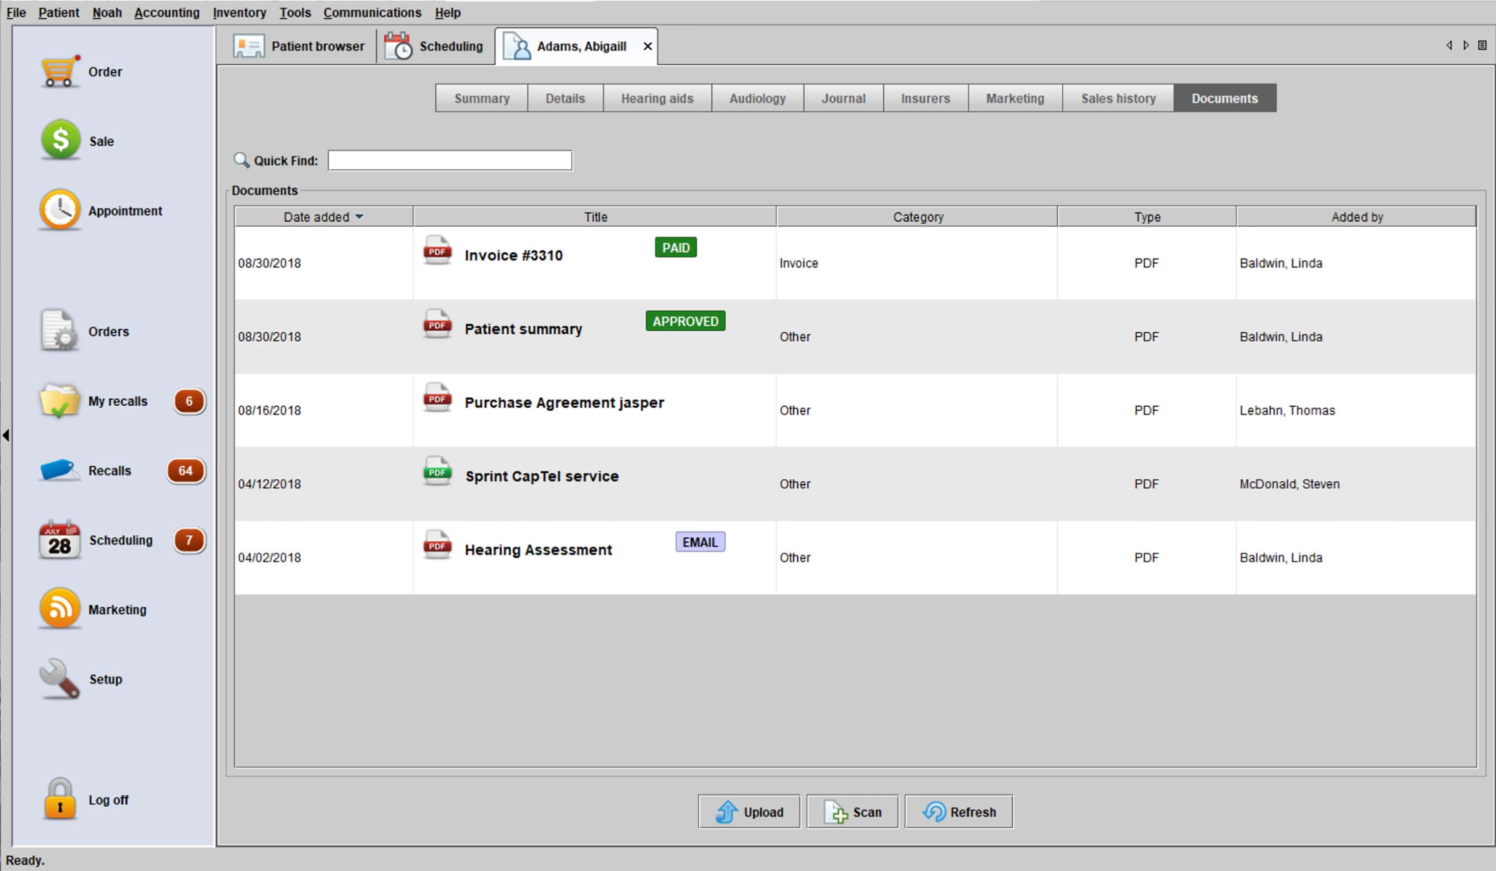Open the File menu
Image resolution: width=1496 pixels, height=871 pixels.
16,12
